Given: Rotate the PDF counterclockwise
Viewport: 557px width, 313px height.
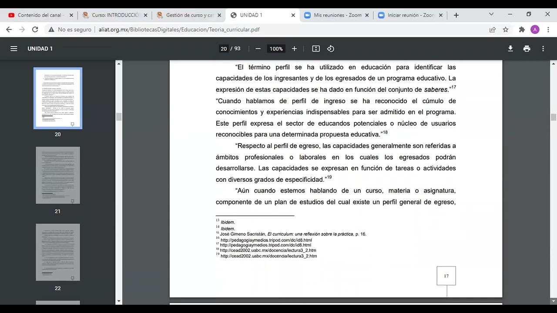Looking at the screenshot, I should tap(330, 49).
